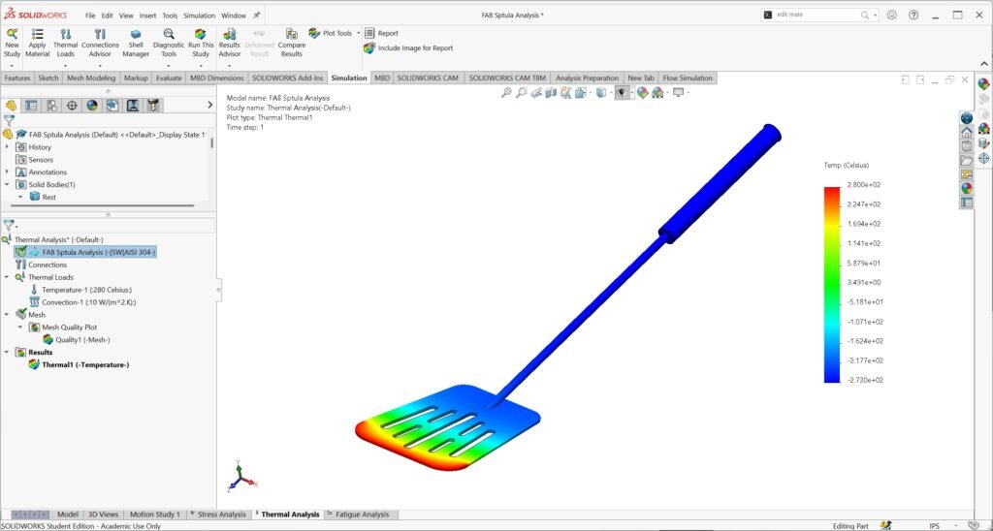The width and height of the screenshot is (993, 531).
Task: Open the Plot Tools dropdown arrow
Action: point(358,33)
